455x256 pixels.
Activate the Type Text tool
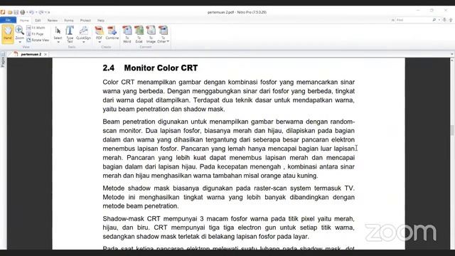[x=70, y=34]
